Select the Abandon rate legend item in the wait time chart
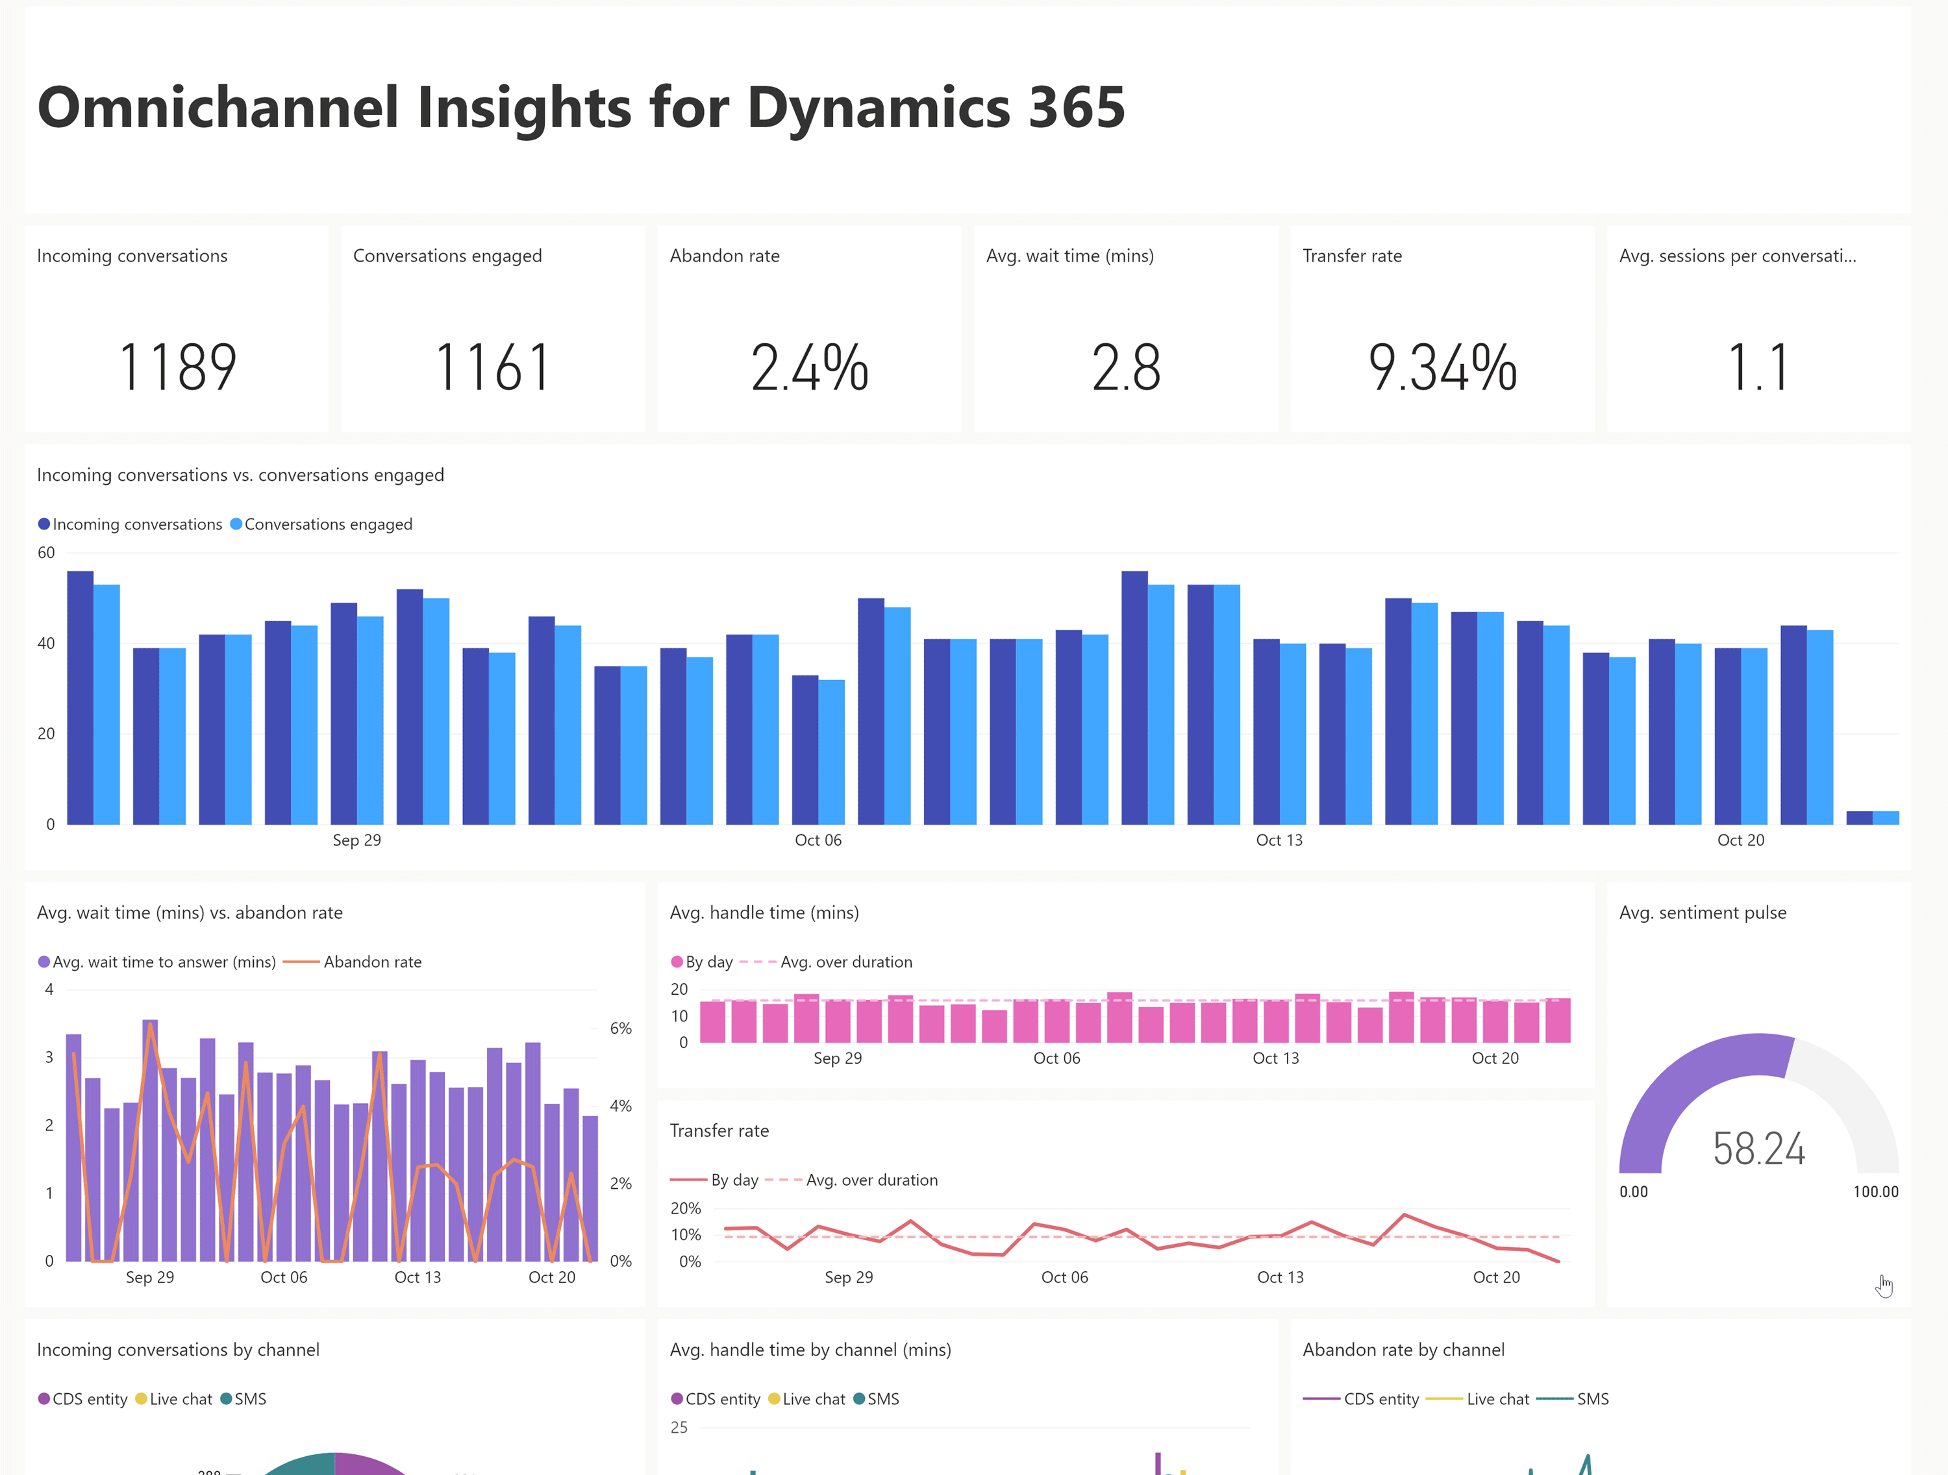Image resolution: width=1948 pixels, height=1475 pixels. point(352,962)
